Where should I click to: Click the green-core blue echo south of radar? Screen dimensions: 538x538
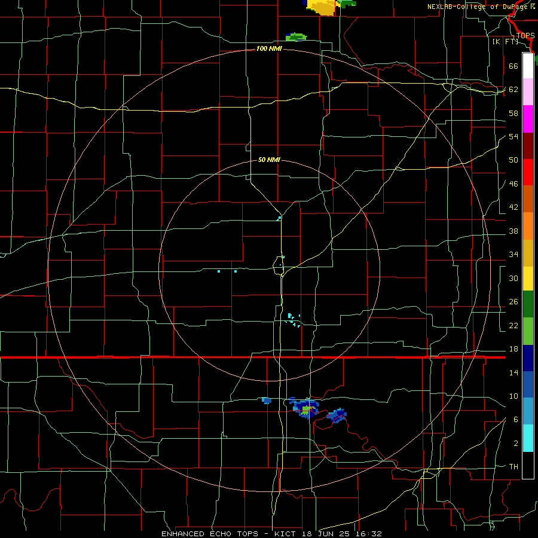[x=305, y=408]
